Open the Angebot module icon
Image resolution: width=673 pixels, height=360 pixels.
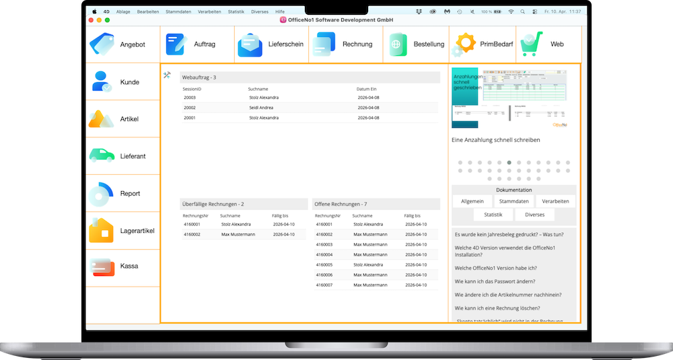102,44
